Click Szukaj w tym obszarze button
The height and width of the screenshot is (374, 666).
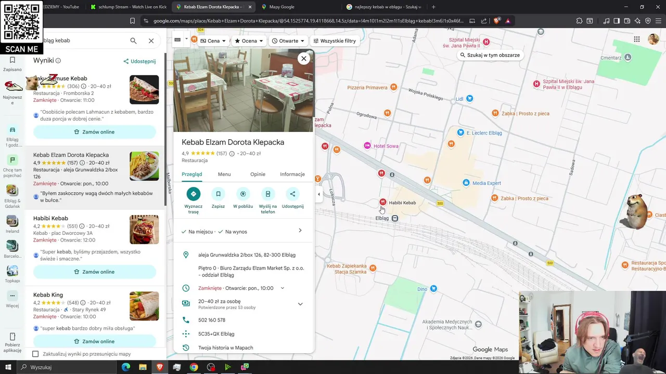(x=490, y=55)
